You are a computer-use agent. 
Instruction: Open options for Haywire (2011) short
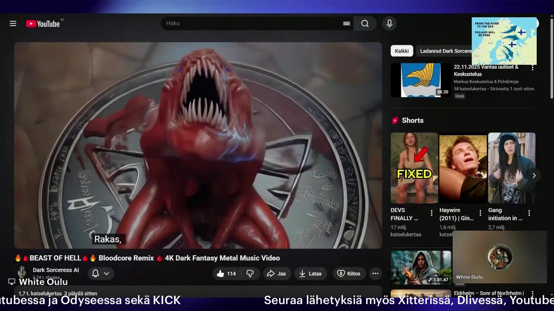coord(480,213)
